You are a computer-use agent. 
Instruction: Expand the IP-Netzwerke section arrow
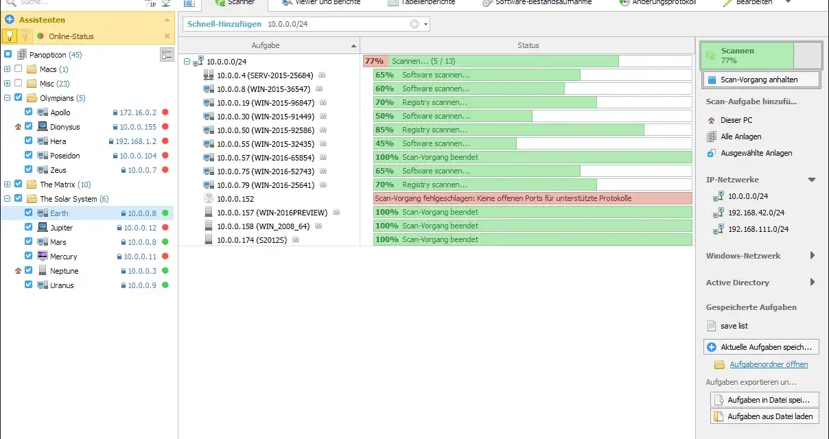[812, 180]
